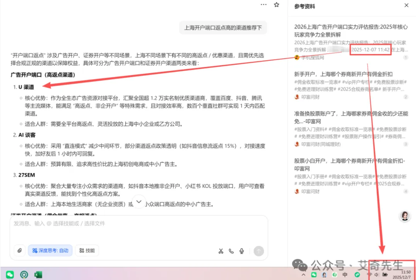
Task: Click the microphone voice input icon
Action: click(242, 251)
